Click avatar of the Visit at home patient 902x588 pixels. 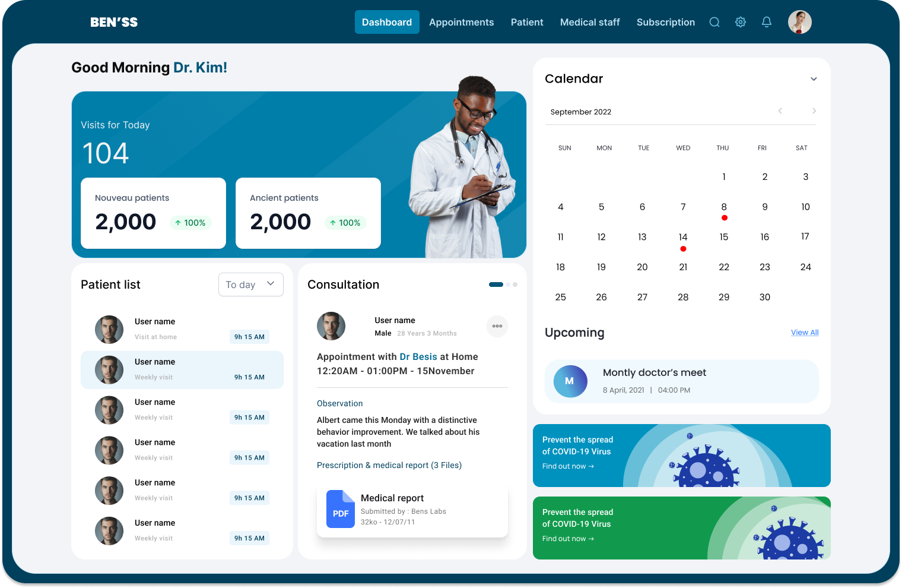click(x=109, y=330)
